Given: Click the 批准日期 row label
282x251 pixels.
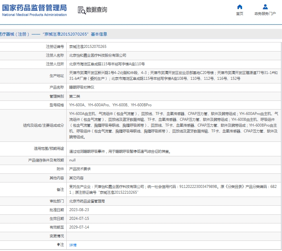Looking at the screenshot, I should pyautogui.click(x=57, y=210).
